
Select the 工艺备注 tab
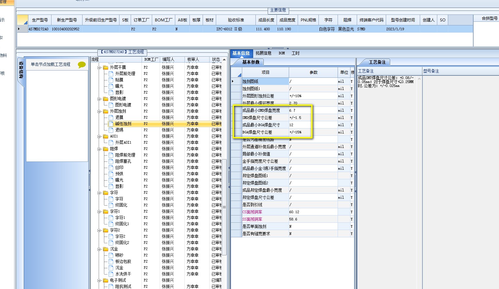377,62
